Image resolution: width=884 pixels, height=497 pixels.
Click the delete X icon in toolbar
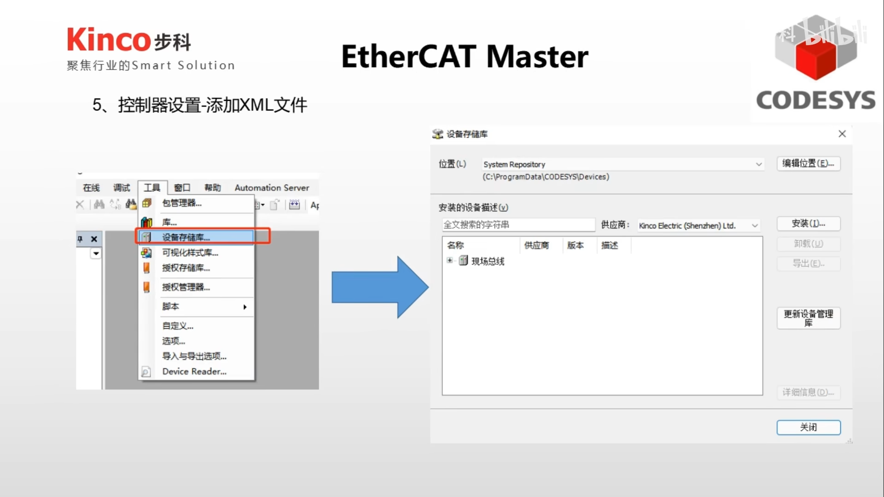pos(80,205)
